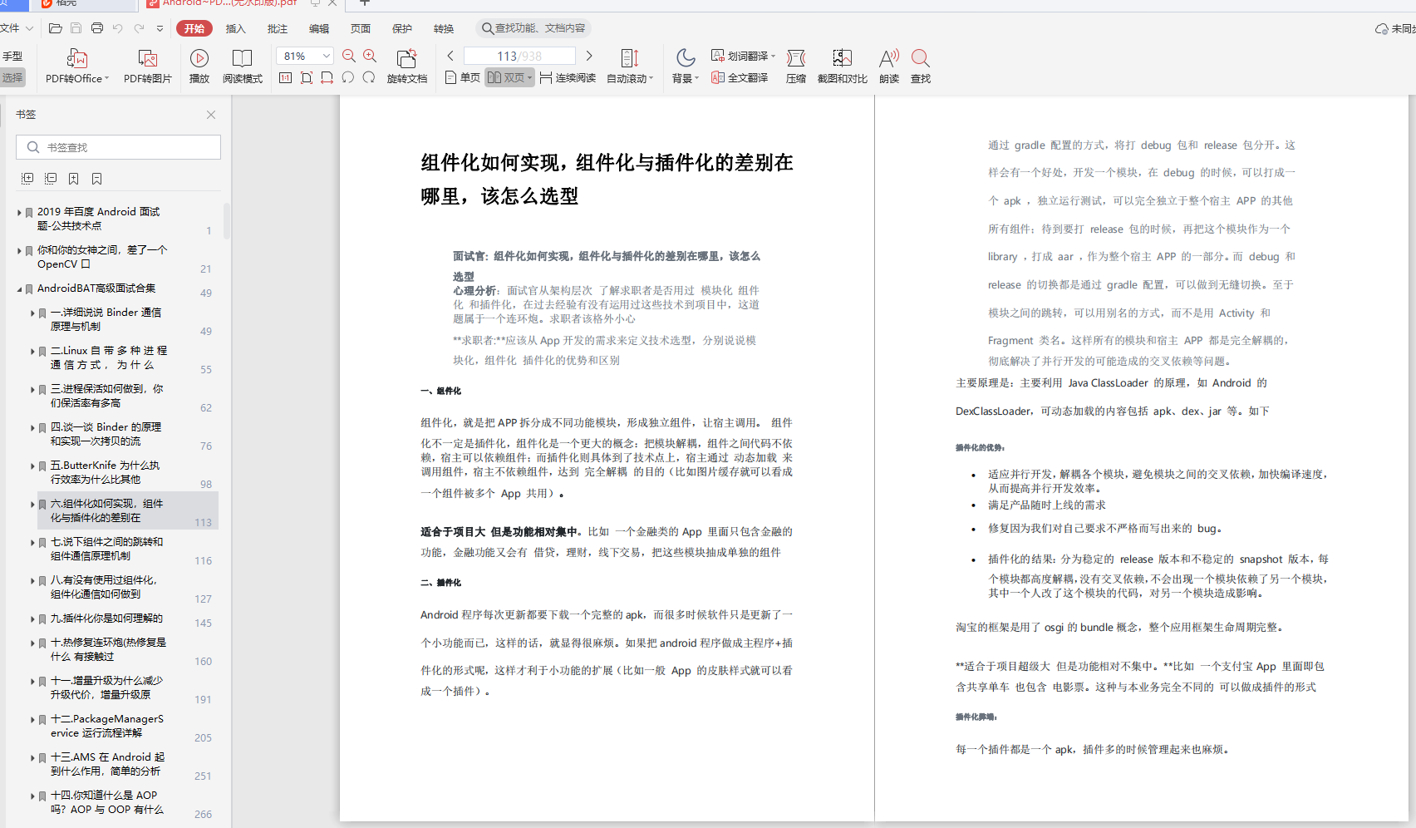Expand the 你和你的女神之间 OpenCV bookmark
This screenshot has width=1416, height=828.
point(19,250)
